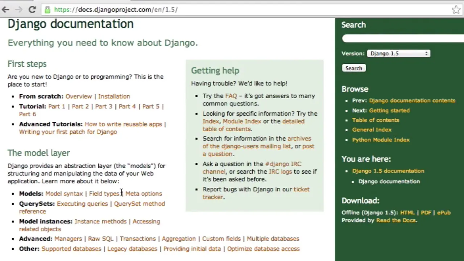
Task: Open the Index link in Getting help
Action: [x=211, y=121]
